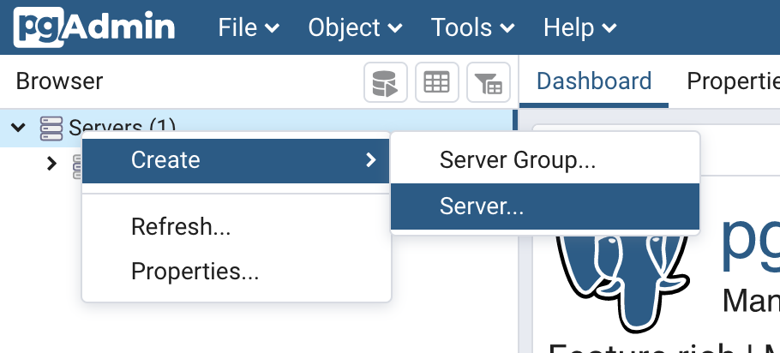
Task: Open the File menu
Action: tap(249, 27)
